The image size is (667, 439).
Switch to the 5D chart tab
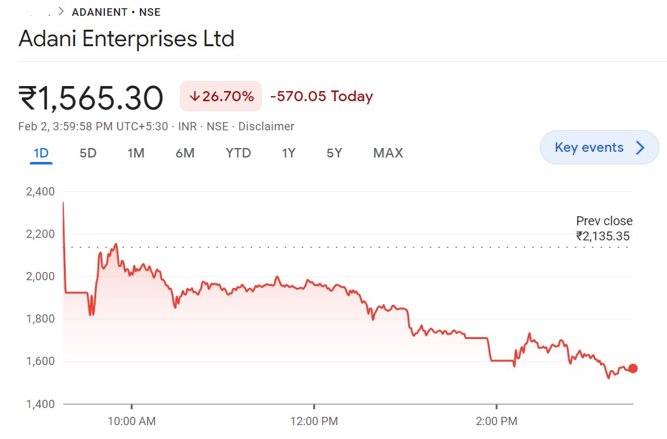(x=87, y=152)
